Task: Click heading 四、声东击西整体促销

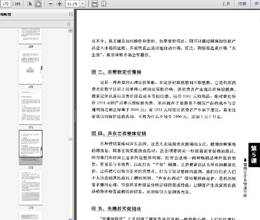Action: point(122,133)
